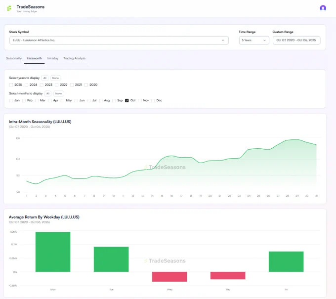Click the red Thursday return bar
Image resolution: width=336 pixels, height=299 pixels.
click(x=228, y=275)
